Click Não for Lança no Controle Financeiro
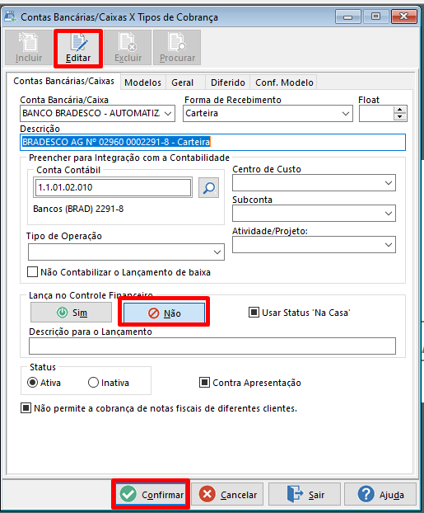Screen dimensions: 424x513 tap(164, 313)
